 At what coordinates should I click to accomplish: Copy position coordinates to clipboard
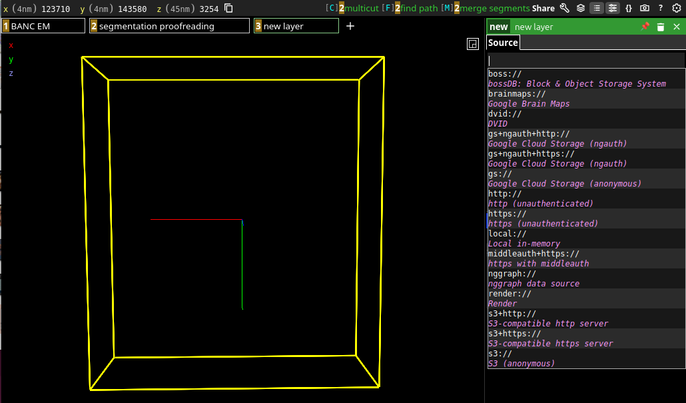pyautogui.click(x=228, y=8)
